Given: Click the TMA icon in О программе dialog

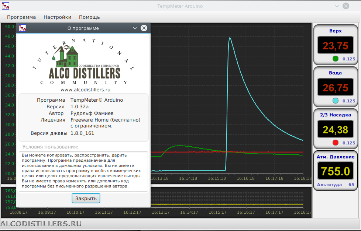Looking at the screenshot, I should [23, 28].
